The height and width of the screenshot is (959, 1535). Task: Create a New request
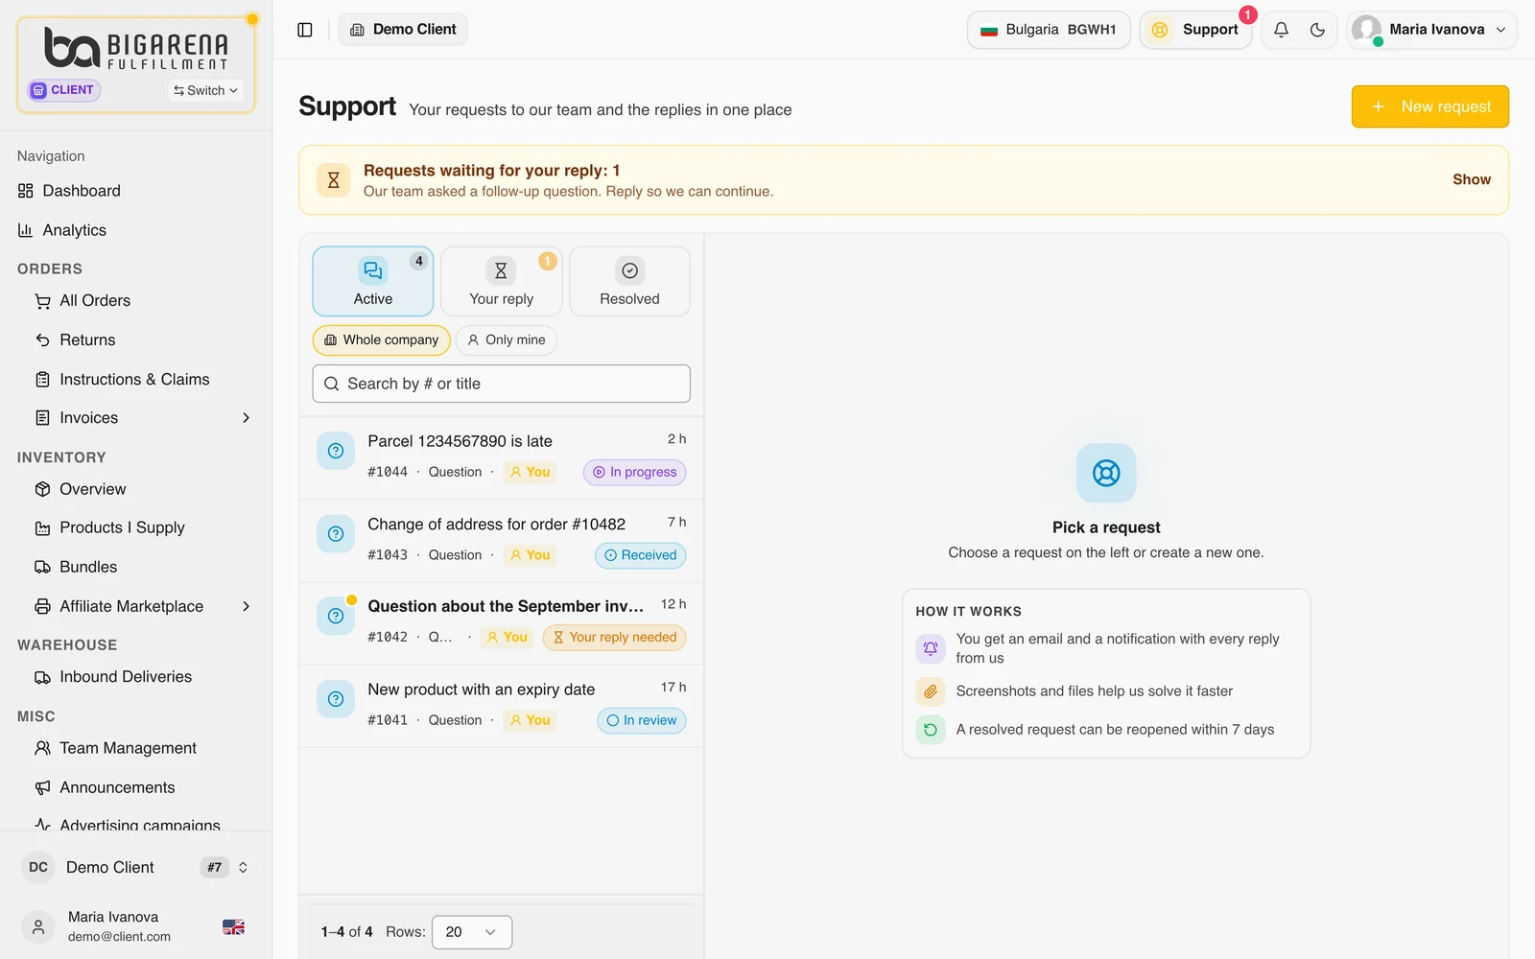pyautogui.click(x=1430, y=106)
